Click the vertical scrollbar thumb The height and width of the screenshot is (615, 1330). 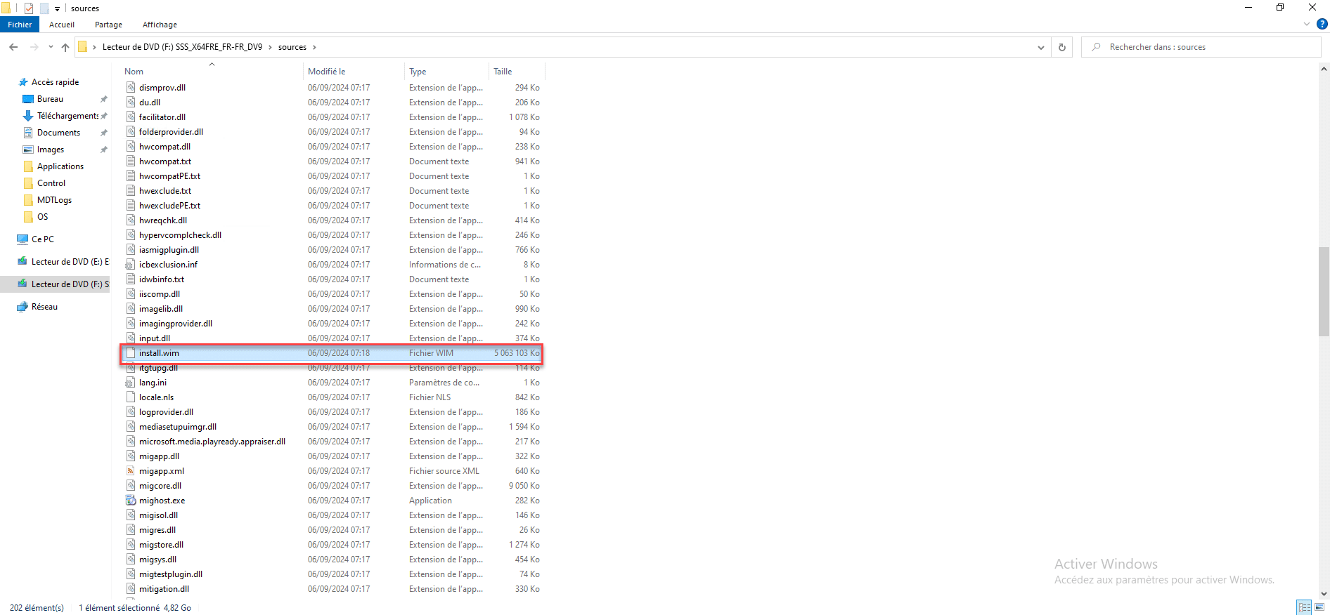1324,291
